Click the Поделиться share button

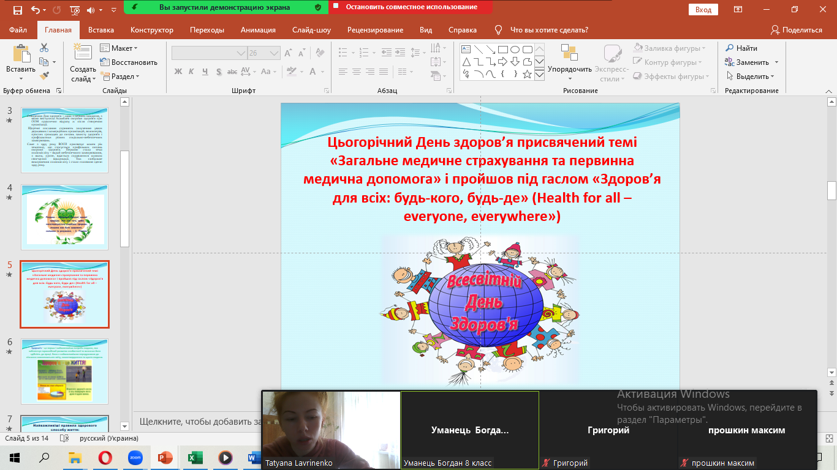796,30
